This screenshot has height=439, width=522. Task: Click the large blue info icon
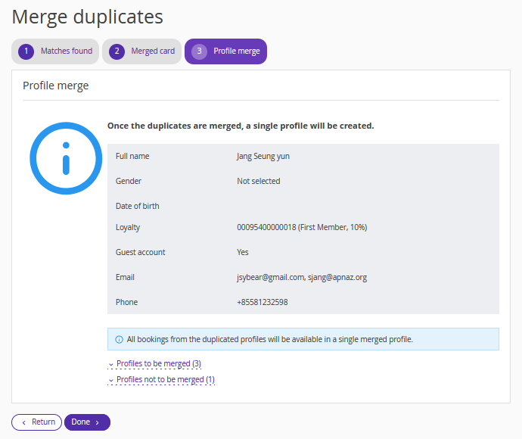66,158
